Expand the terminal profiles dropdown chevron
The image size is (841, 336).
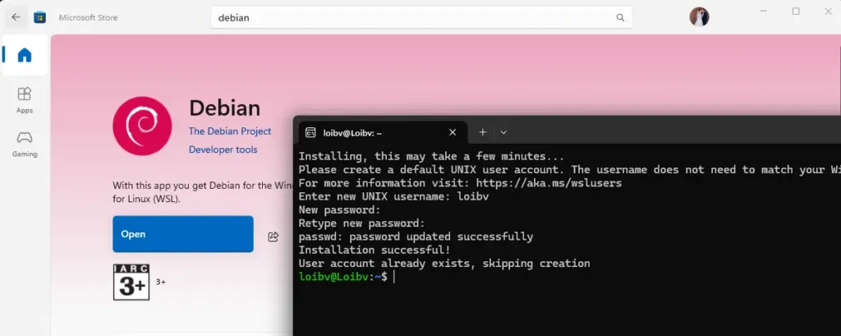503,132
